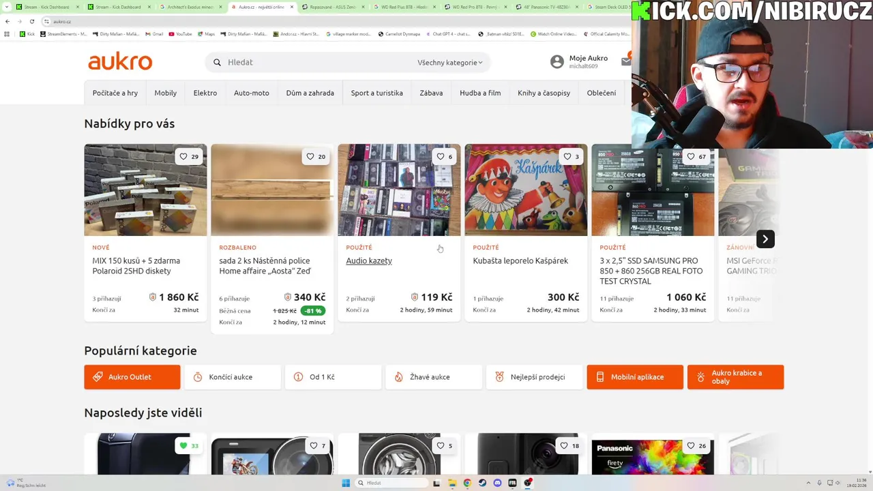Favorite the SSD Samsung offer (heart 67)
The height and width of the screenshot is (491, 873).
coord(696,156)
